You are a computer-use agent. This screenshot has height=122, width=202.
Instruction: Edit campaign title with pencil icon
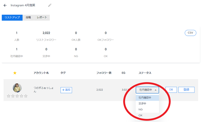pyautogui.click(x=50, y=5)
